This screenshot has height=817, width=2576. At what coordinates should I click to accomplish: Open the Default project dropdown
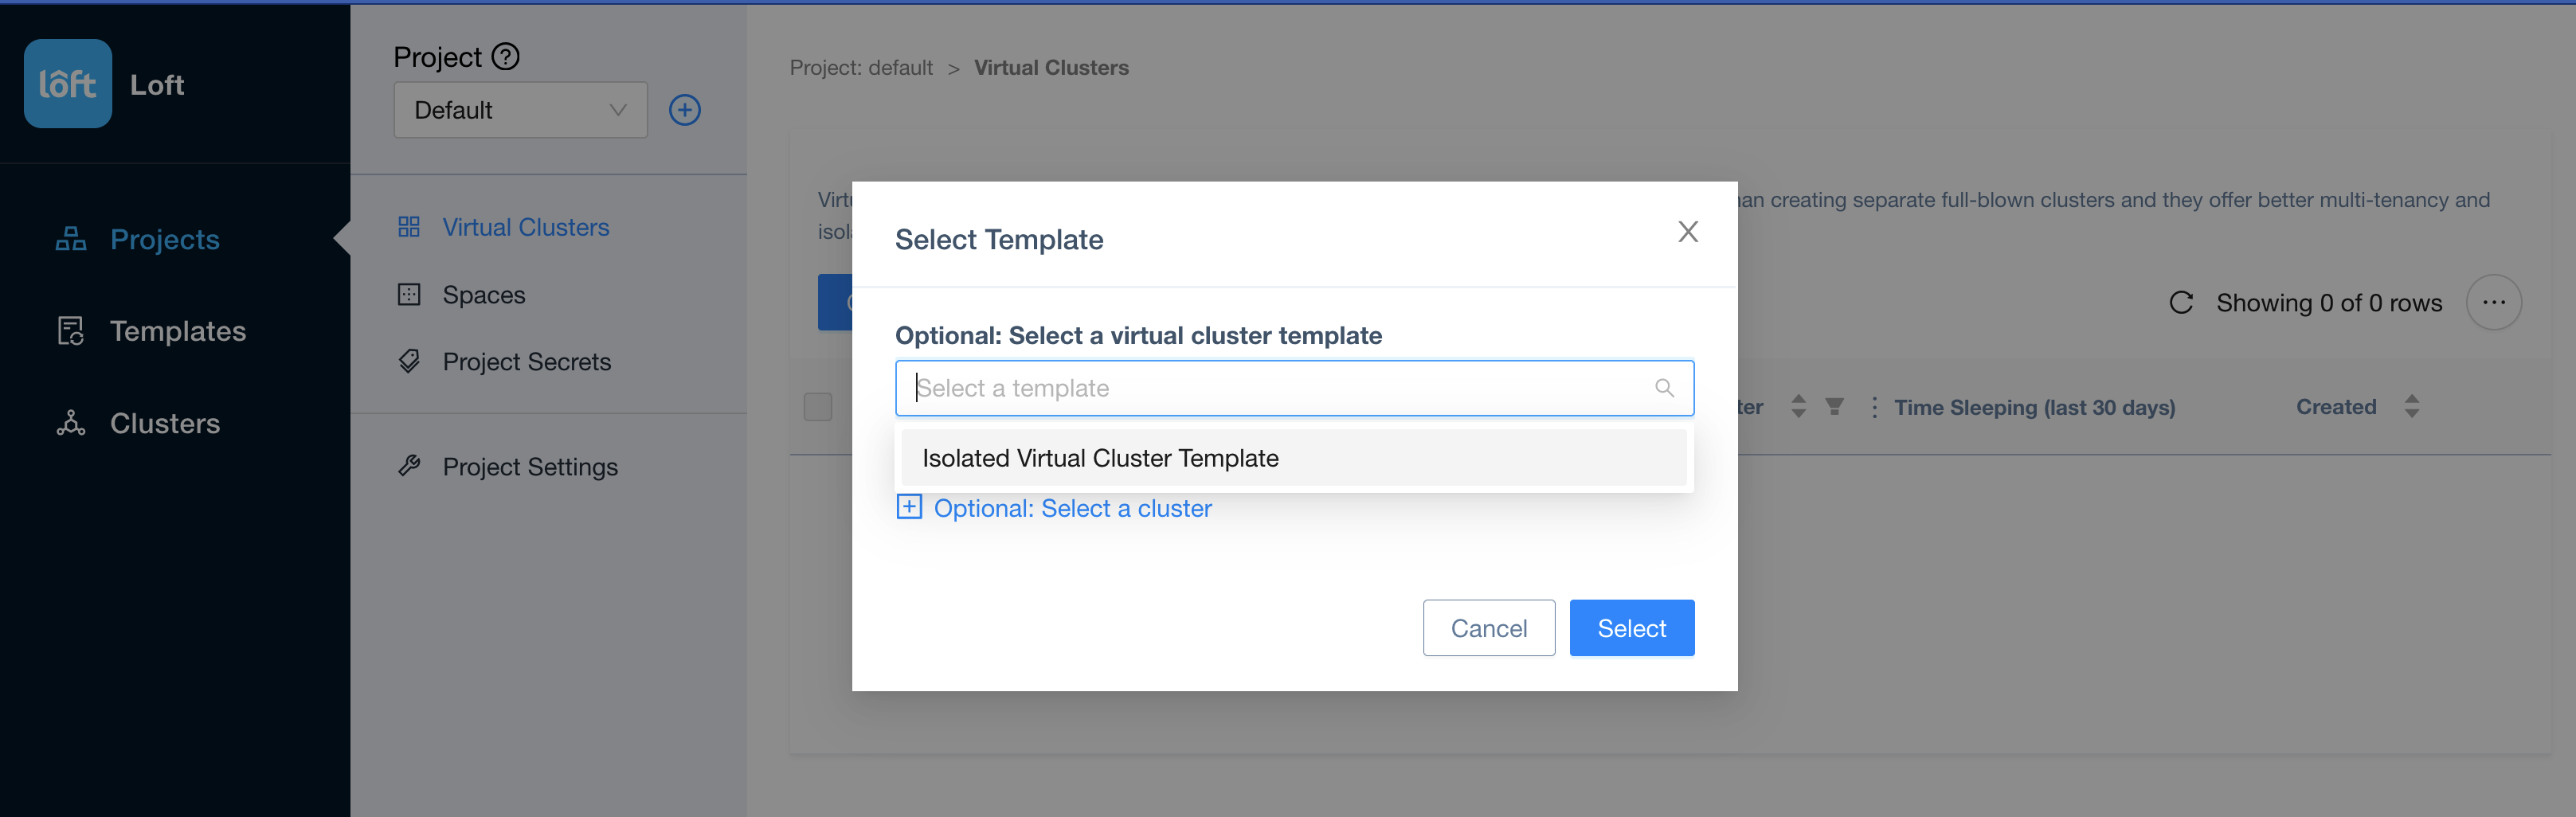520,110
